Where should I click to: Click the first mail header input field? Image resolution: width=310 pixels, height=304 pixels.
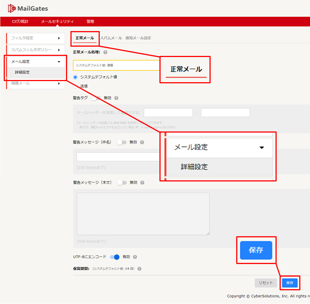168,113
